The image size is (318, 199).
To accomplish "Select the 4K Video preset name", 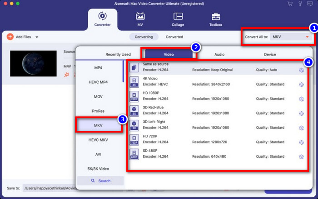I will pyautogui.click(x=150, y=79).
